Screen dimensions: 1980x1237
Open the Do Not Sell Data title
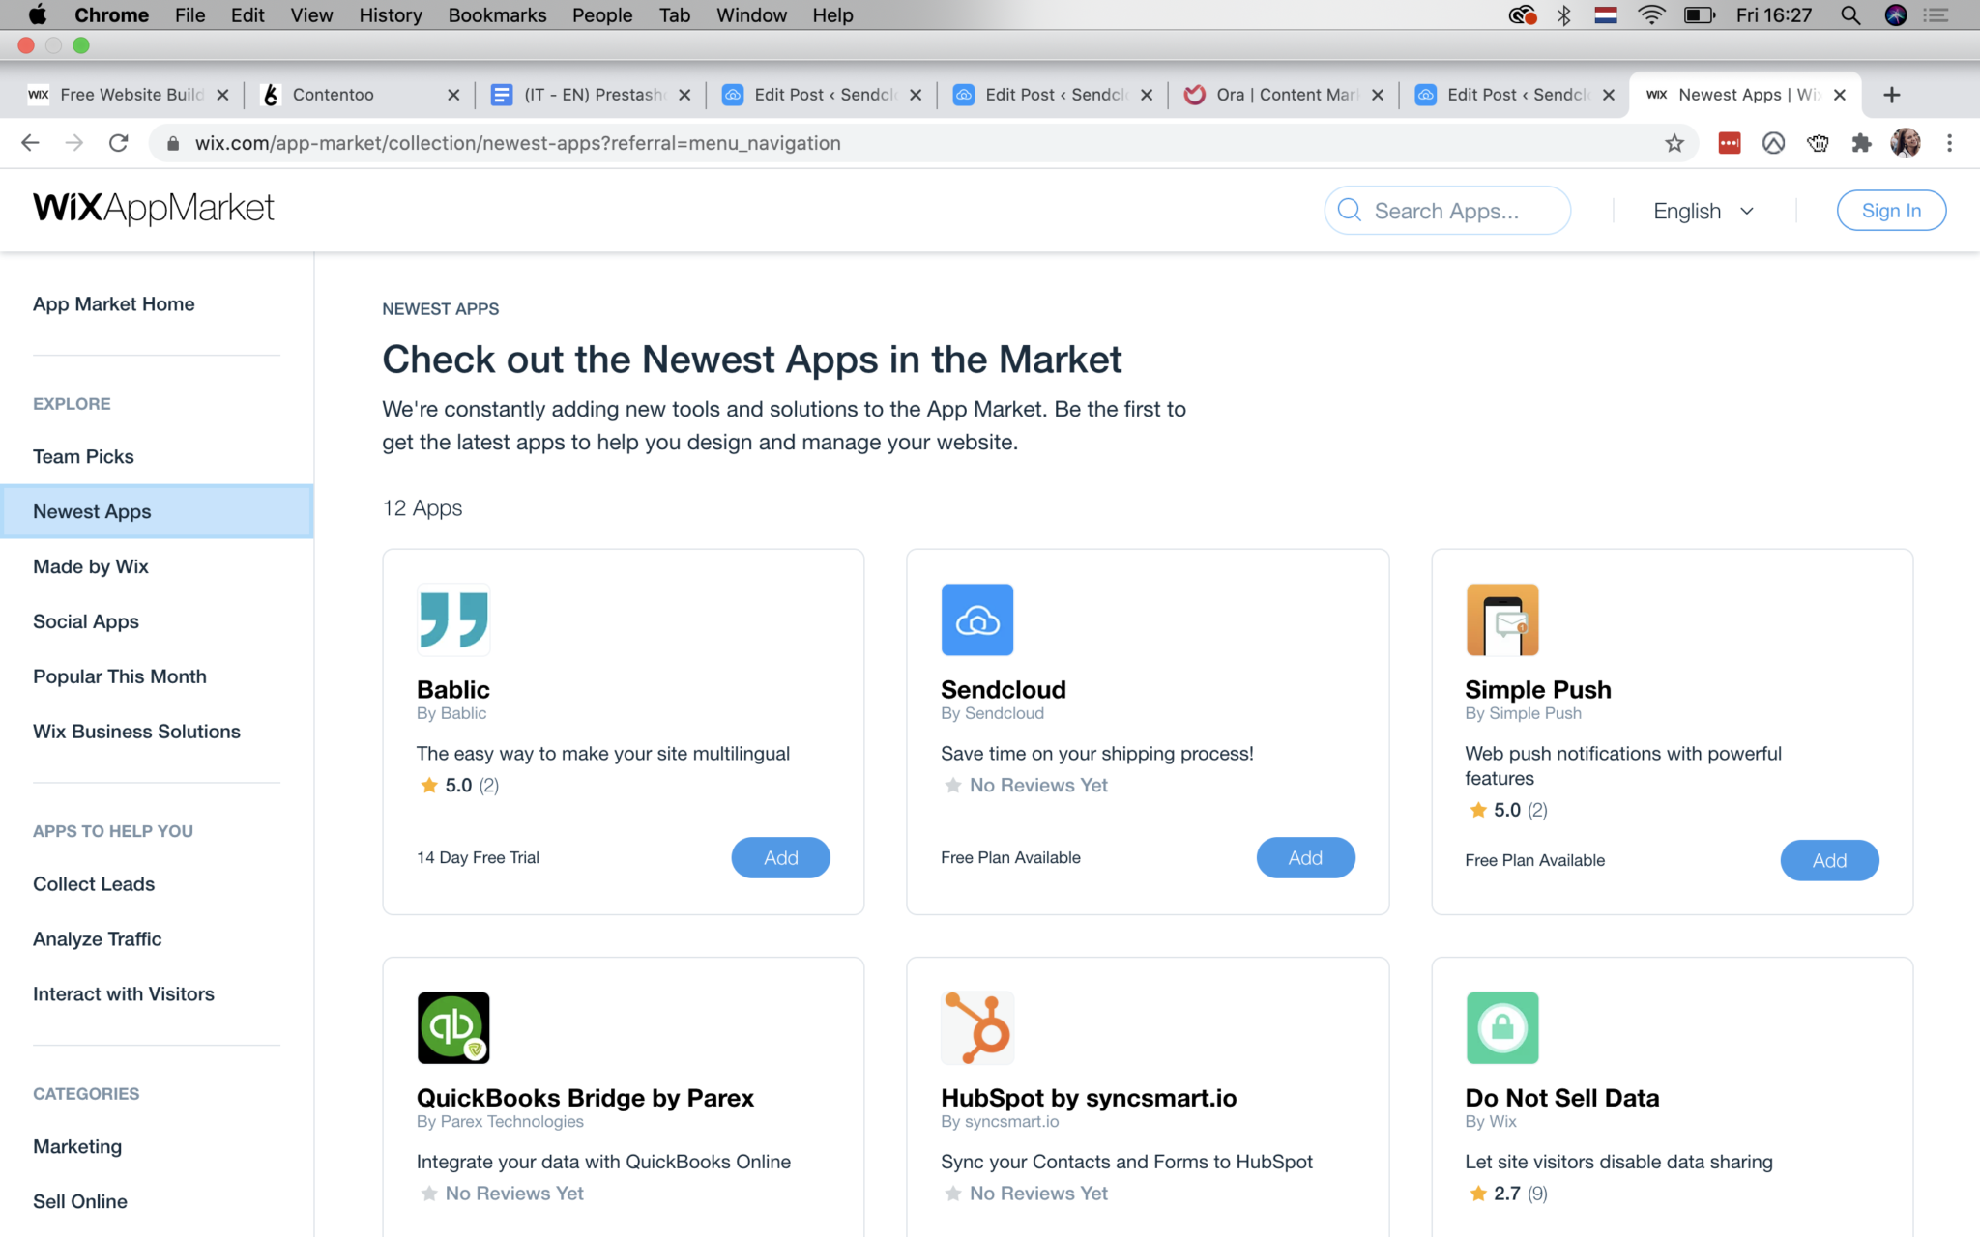click(1561, 1098)
